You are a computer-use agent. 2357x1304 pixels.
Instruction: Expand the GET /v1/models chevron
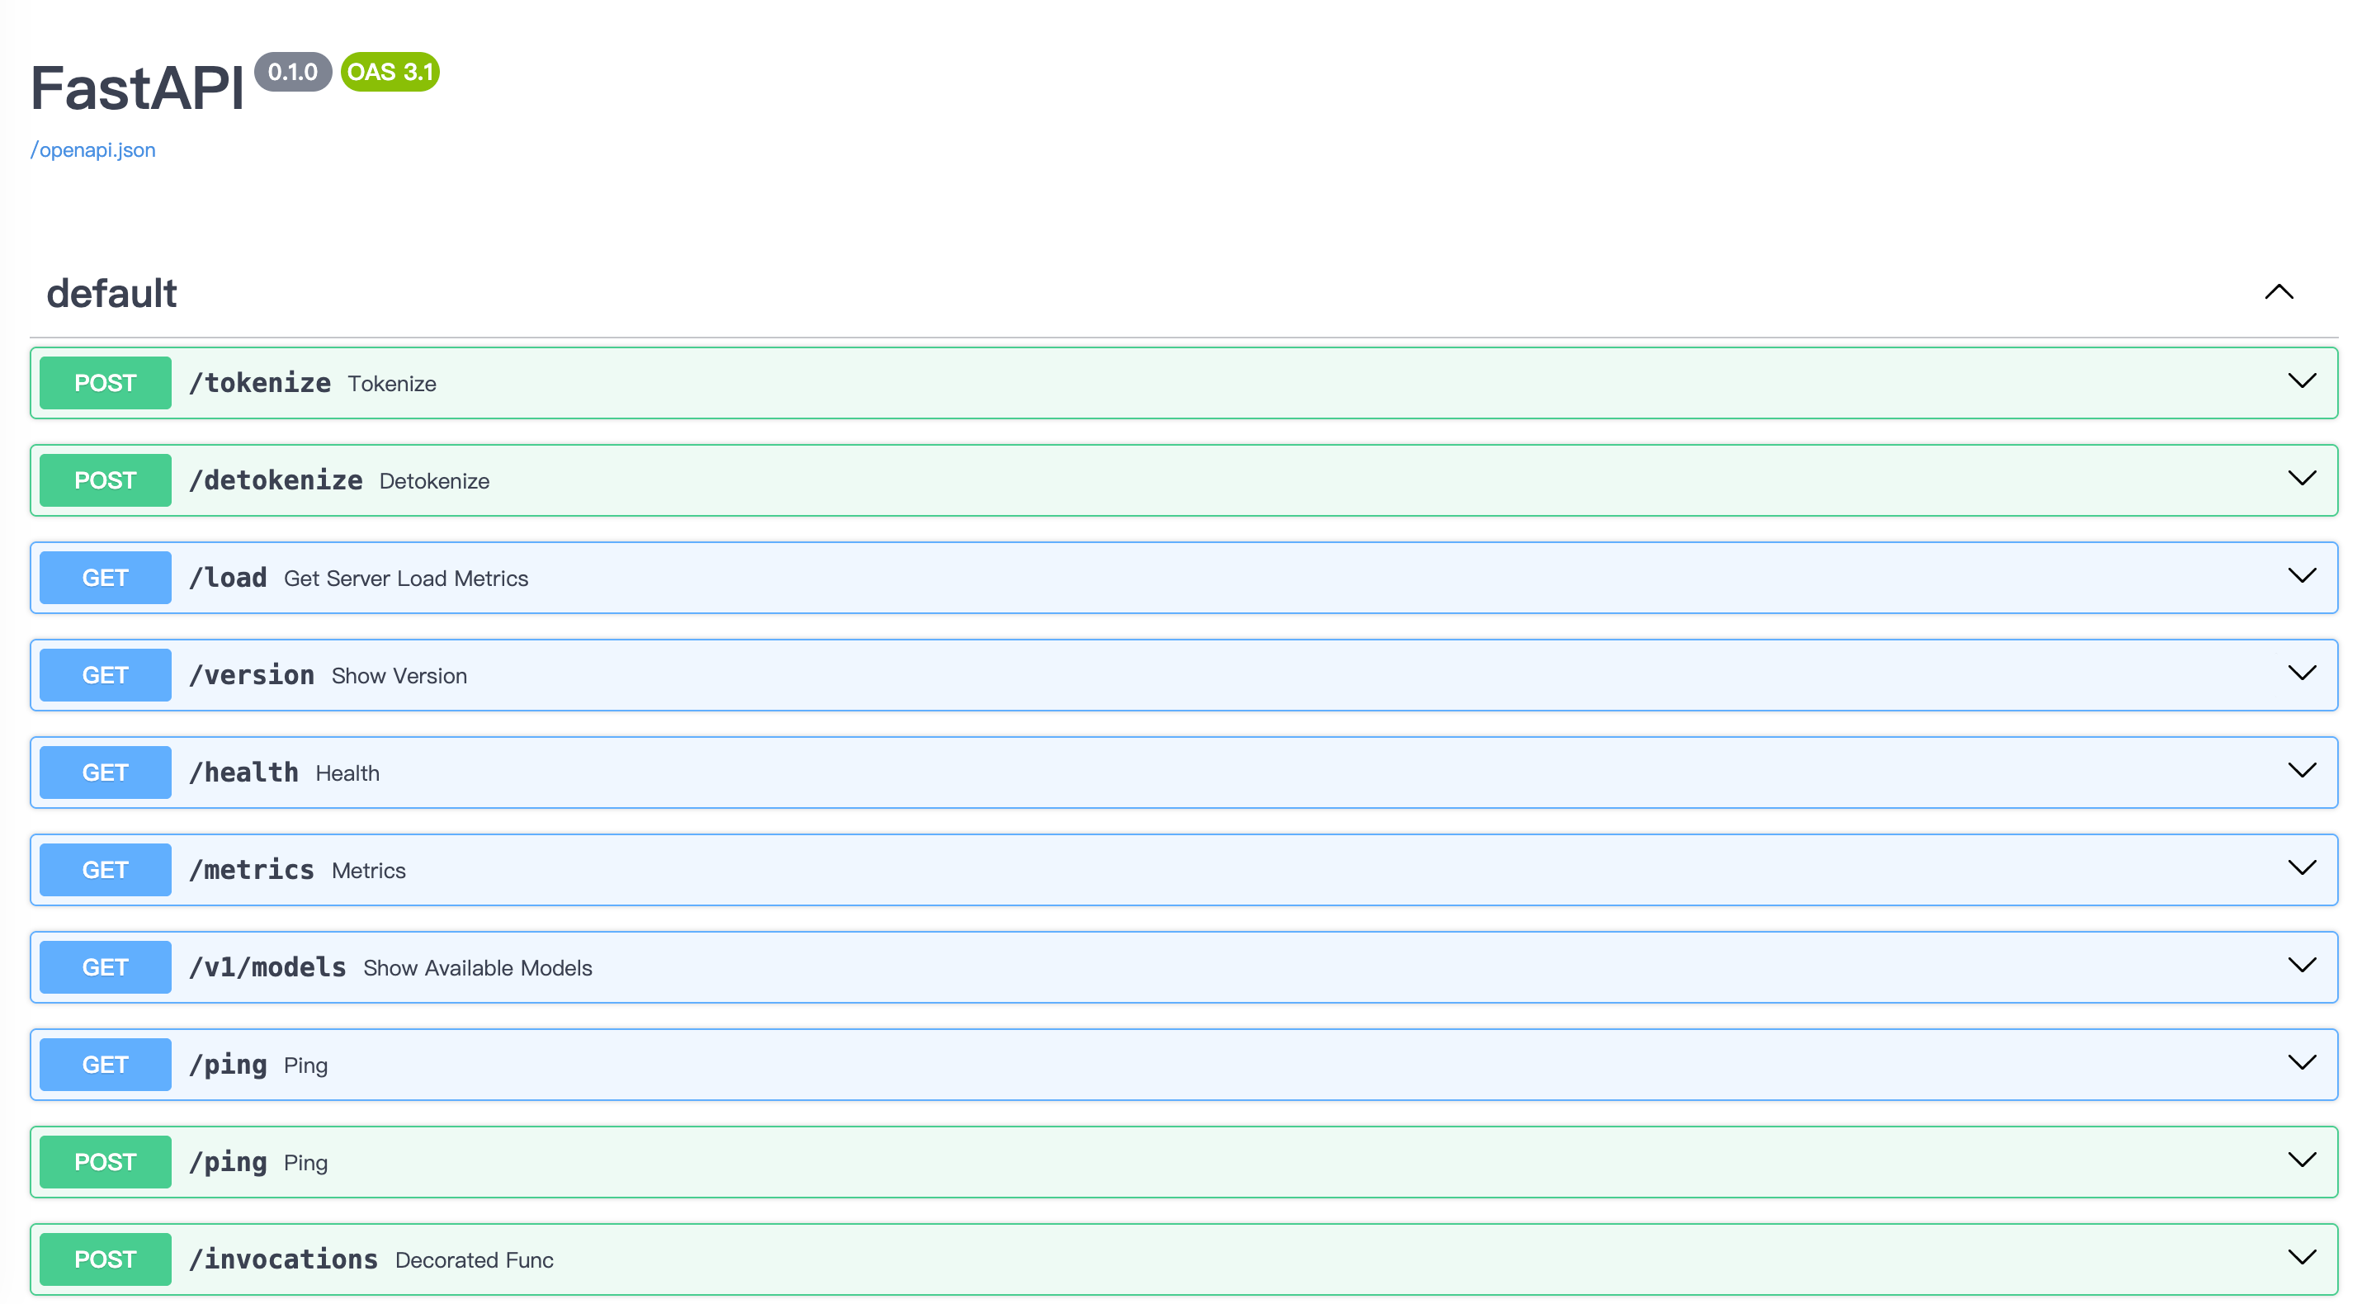coord(2301,966)
